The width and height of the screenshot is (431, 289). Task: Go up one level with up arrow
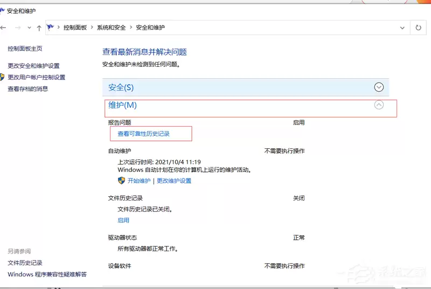pyautogui.click(x=39, y=28)
